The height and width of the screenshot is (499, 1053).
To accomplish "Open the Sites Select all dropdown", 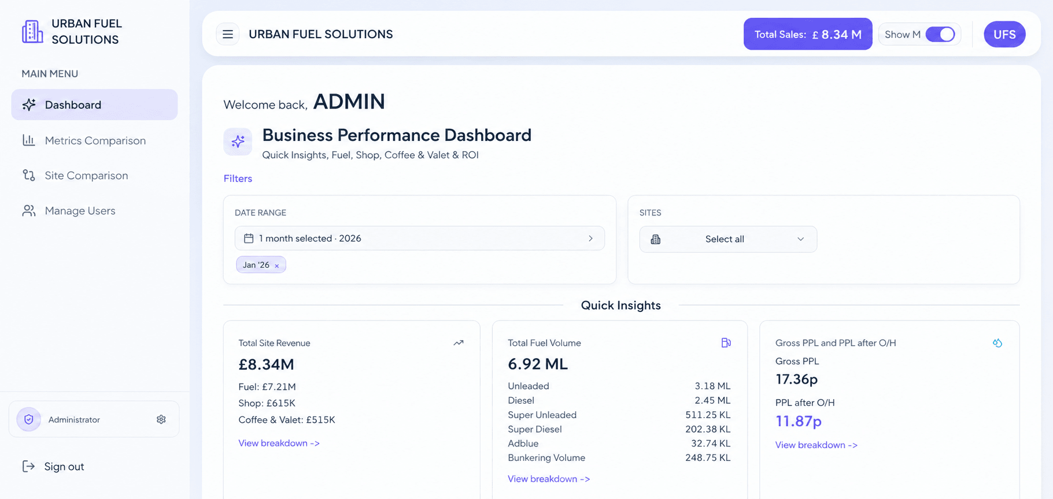I will coord(728,239).
